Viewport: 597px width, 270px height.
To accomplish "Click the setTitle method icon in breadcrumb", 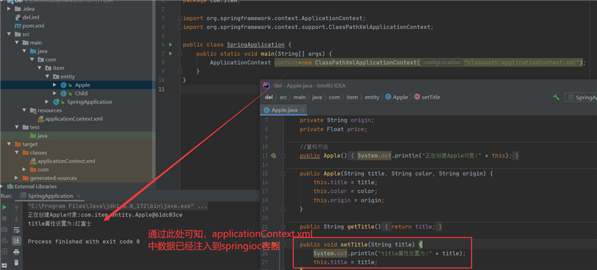I will 417,97.
